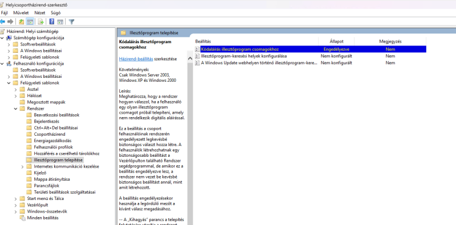Sort by the Állapot column header

click(336, 41)
